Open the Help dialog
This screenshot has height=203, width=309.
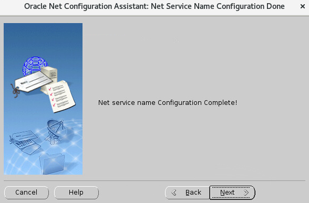(76, 193)
